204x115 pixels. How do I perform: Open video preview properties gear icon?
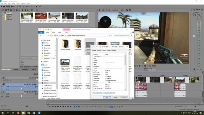pos(99,10)
